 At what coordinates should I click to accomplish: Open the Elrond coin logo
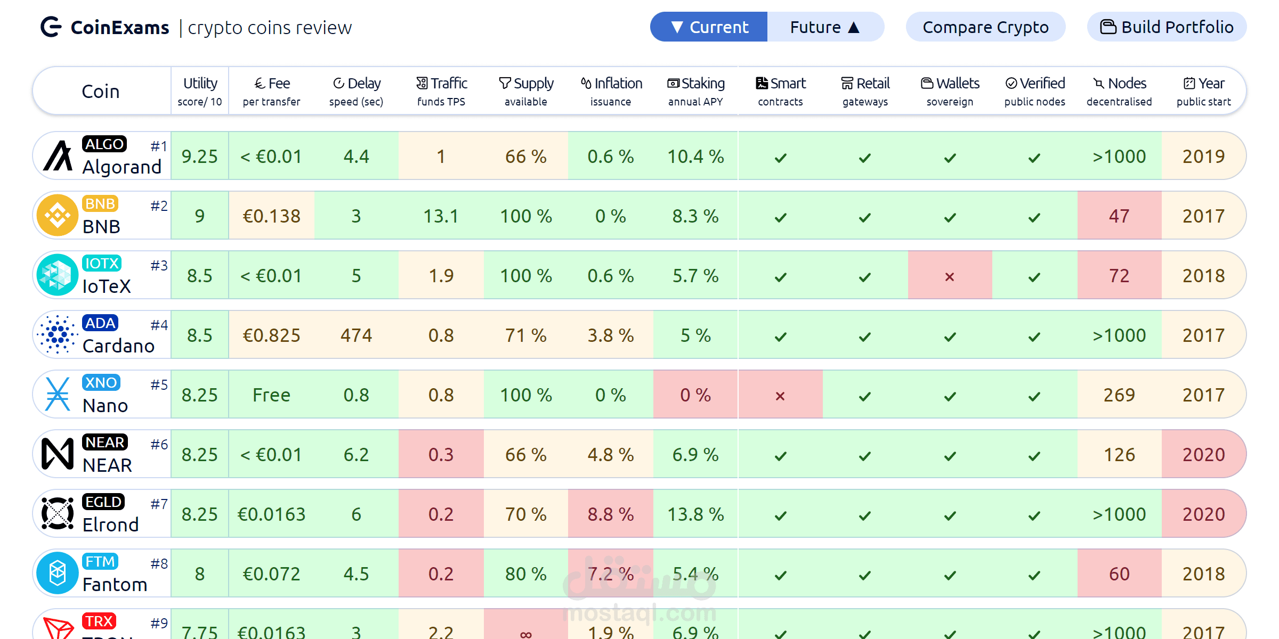click(58, 513)
